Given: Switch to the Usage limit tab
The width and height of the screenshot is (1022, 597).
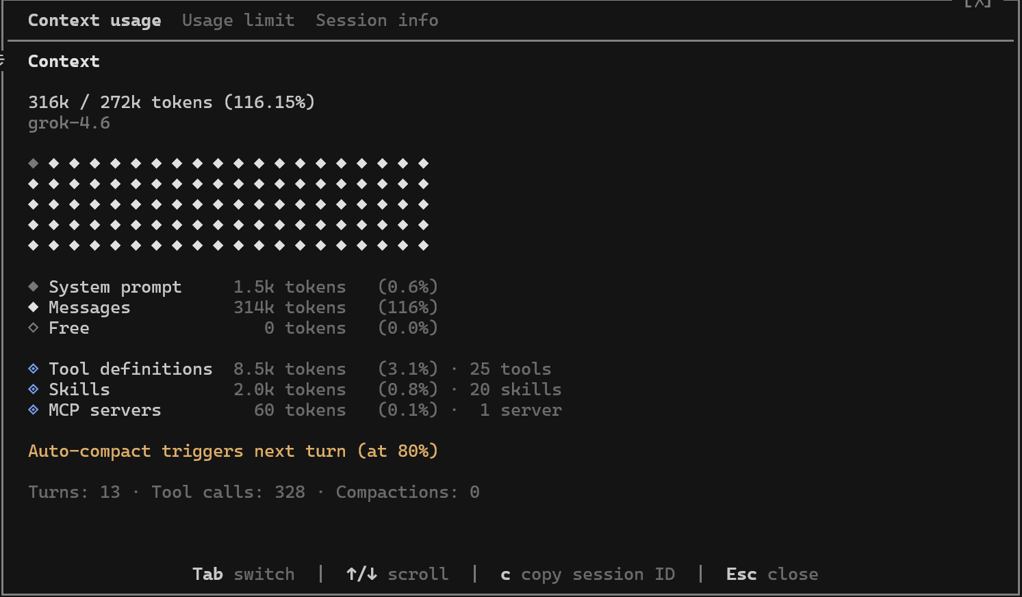Looking at the screenshot, I should pos(238,21).
